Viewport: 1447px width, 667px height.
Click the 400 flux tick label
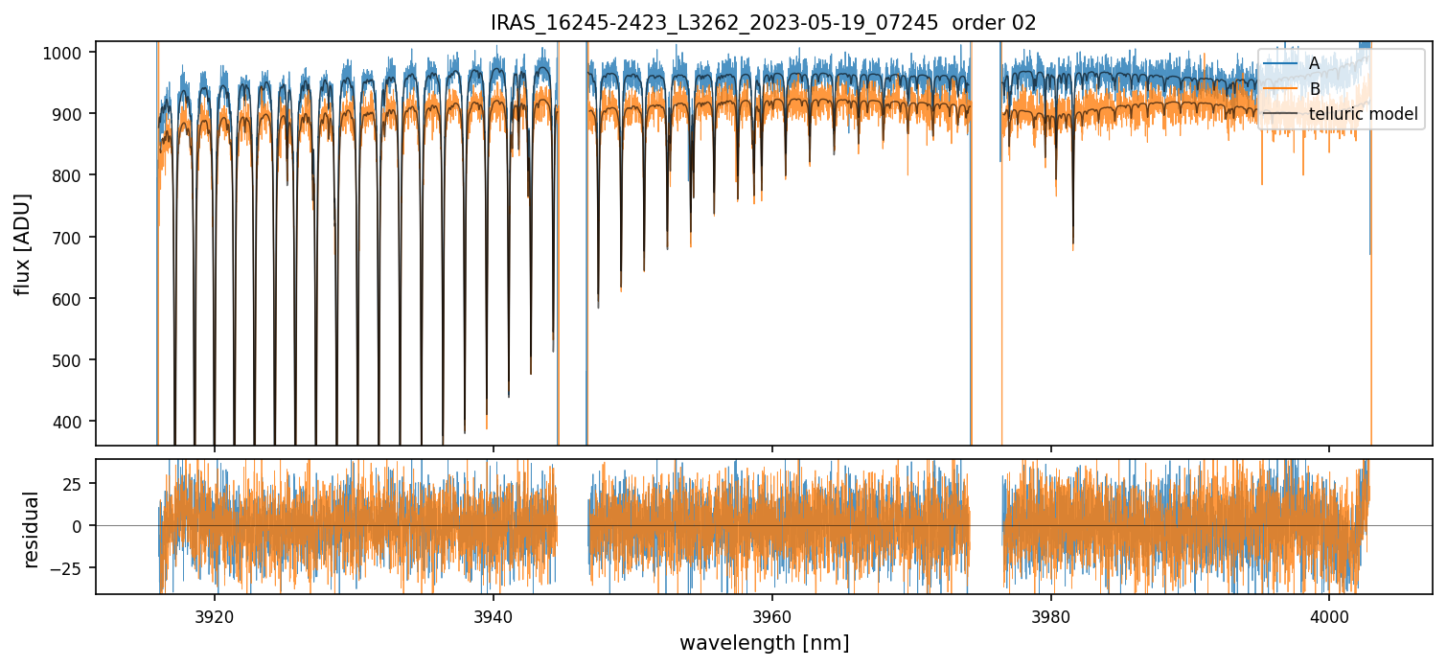72,422
